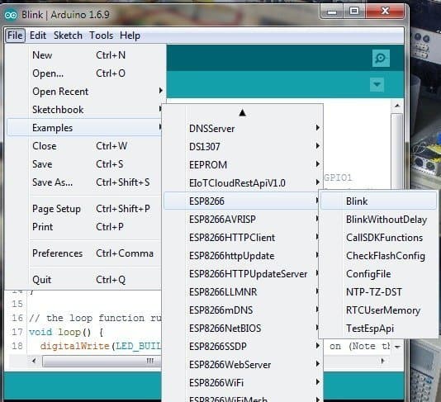Image resolution: width=441 pixels, height=402 pixels.
Task: Close the Arduino window
Action: [x=385, y=12]
